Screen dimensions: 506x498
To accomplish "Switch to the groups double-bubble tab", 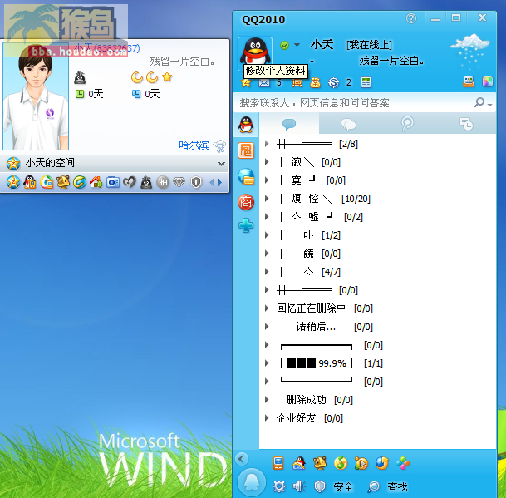I will click(x=348, y=124).
